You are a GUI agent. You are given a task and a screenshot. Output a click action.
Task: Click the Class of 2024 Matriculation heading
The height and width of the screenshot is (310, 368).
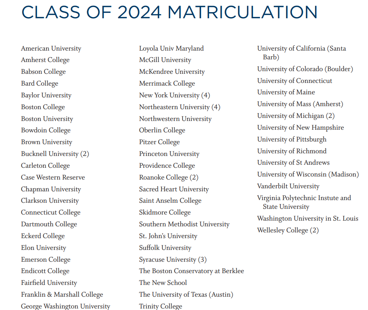(170, 12)
